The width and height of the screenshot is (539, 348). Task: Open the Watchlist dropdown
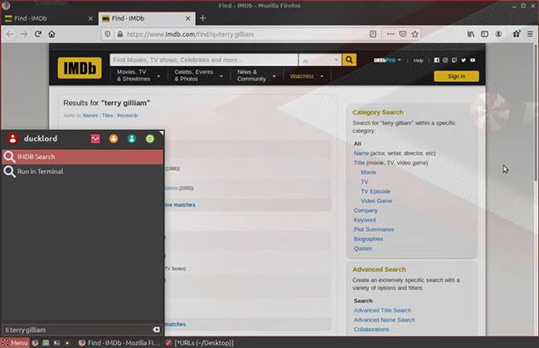[x=304, y=75]
